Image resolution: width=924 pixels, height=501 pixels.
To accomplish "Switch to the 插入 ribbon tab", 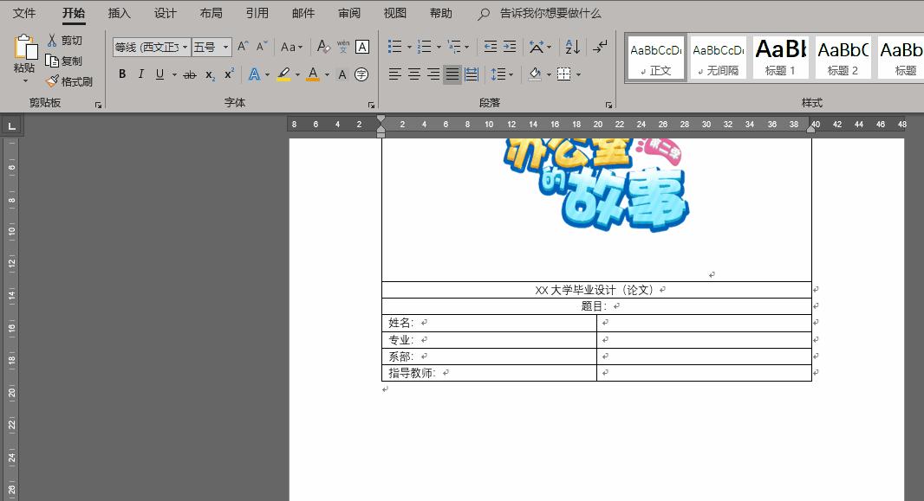I will 119,13.
